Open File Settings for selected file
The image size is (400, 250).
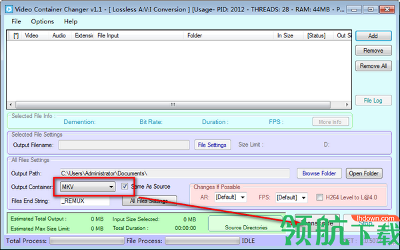(213, 145)
